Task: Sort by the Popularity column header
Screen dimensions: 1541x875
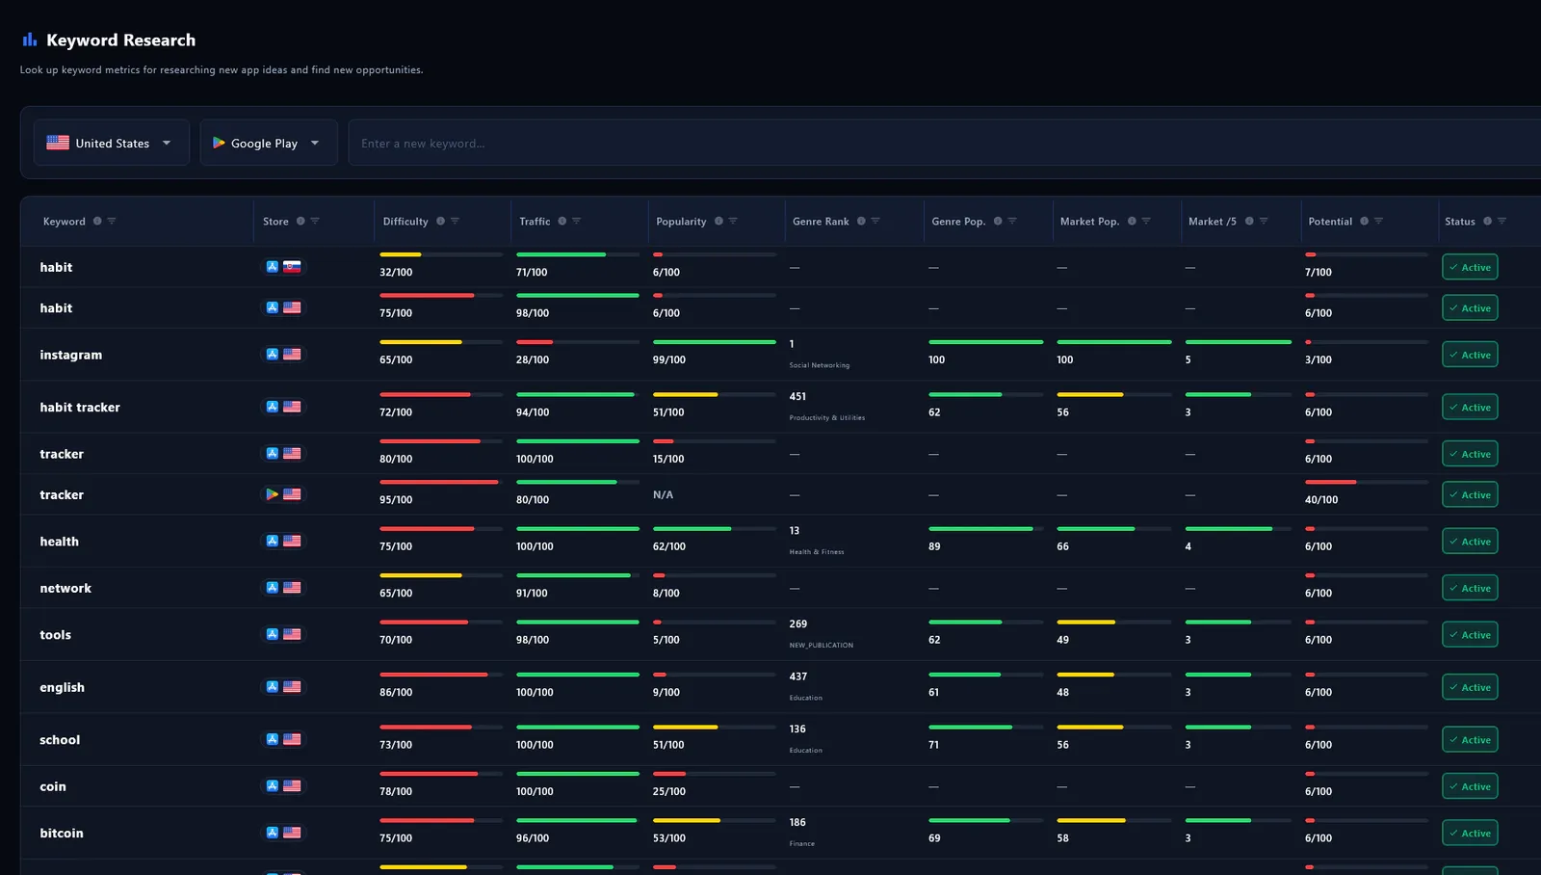Action: coord(681,222)
